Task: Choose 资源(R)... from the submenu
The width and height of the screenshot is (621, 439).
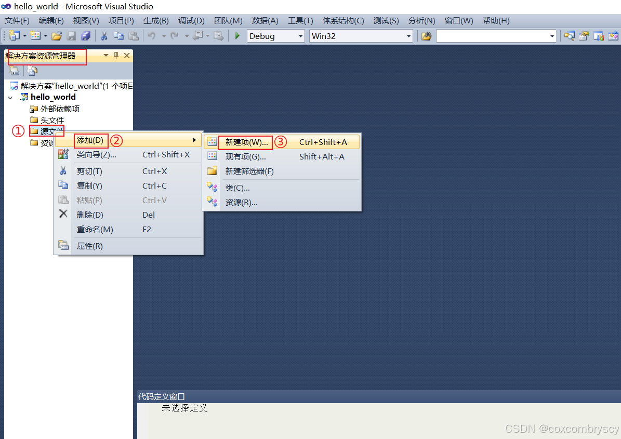Action: [x=282, y=203]
